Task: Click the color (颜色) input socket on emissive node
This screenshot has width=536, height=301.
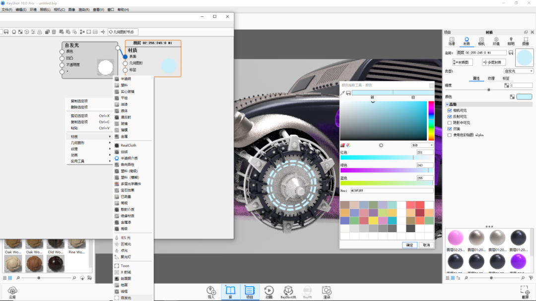Action: (62, 51)
